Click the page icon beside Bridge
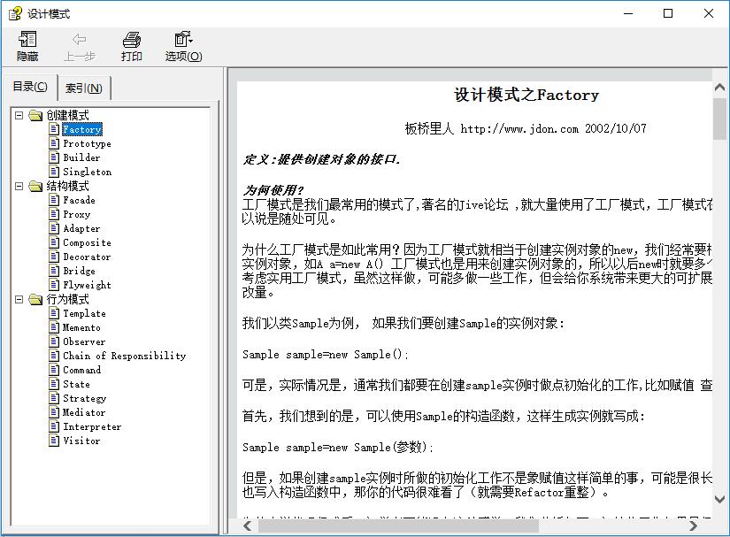 [55, 271]
